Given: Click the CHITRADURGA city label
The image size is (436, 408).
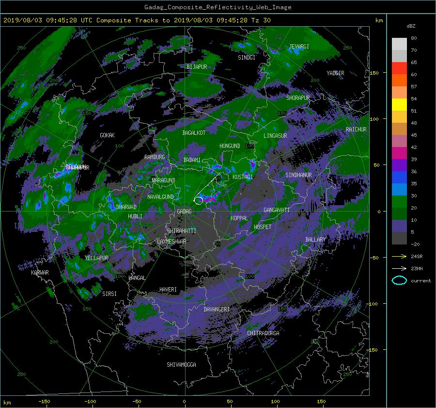Looking at the screenshot, I should pyautogui.click(x=264, y=333).
